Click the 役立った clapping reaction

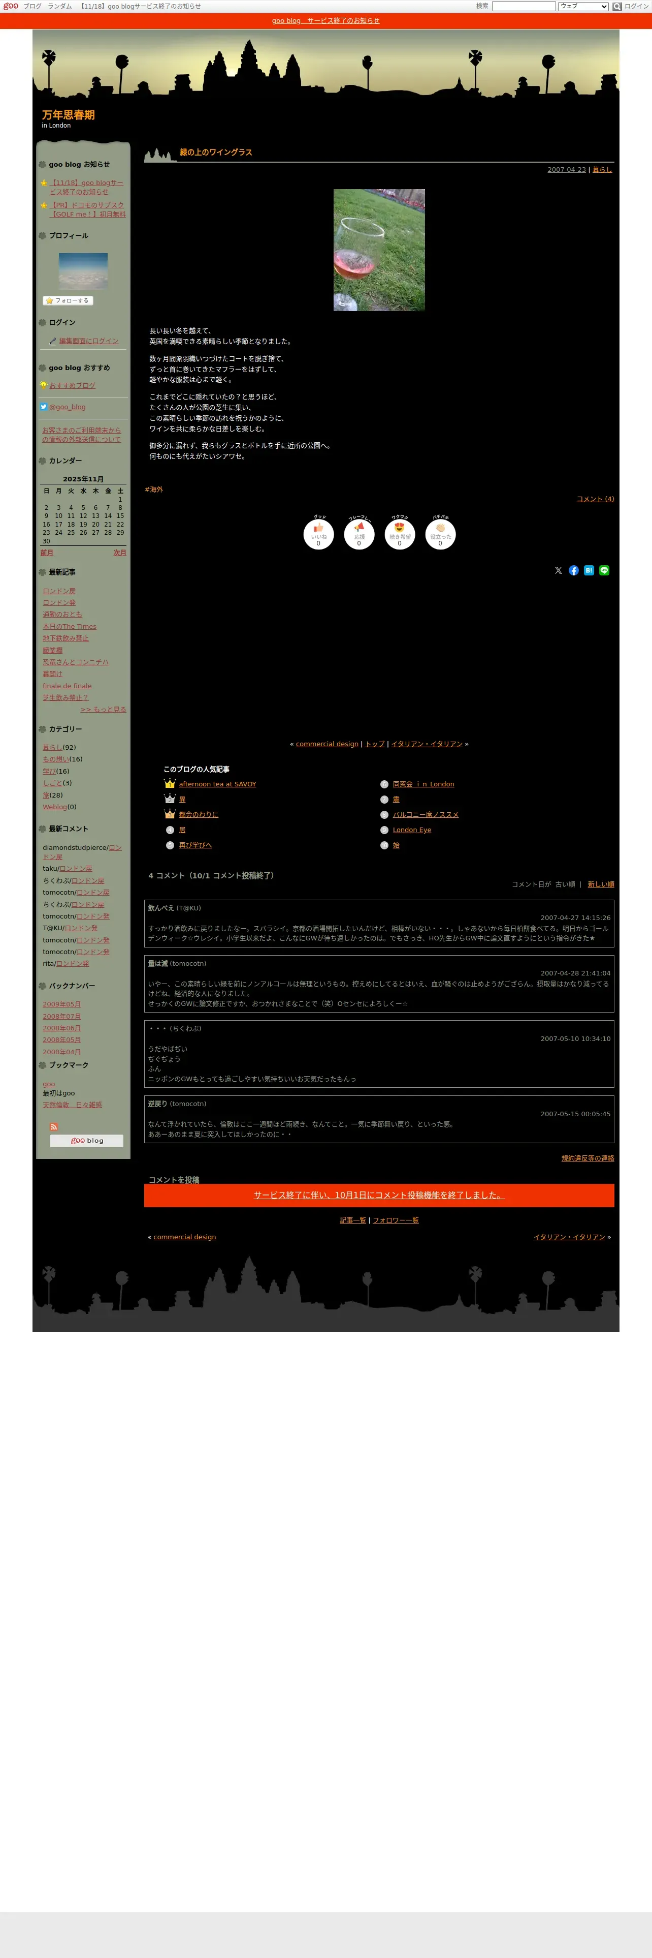tap(440, 534)
